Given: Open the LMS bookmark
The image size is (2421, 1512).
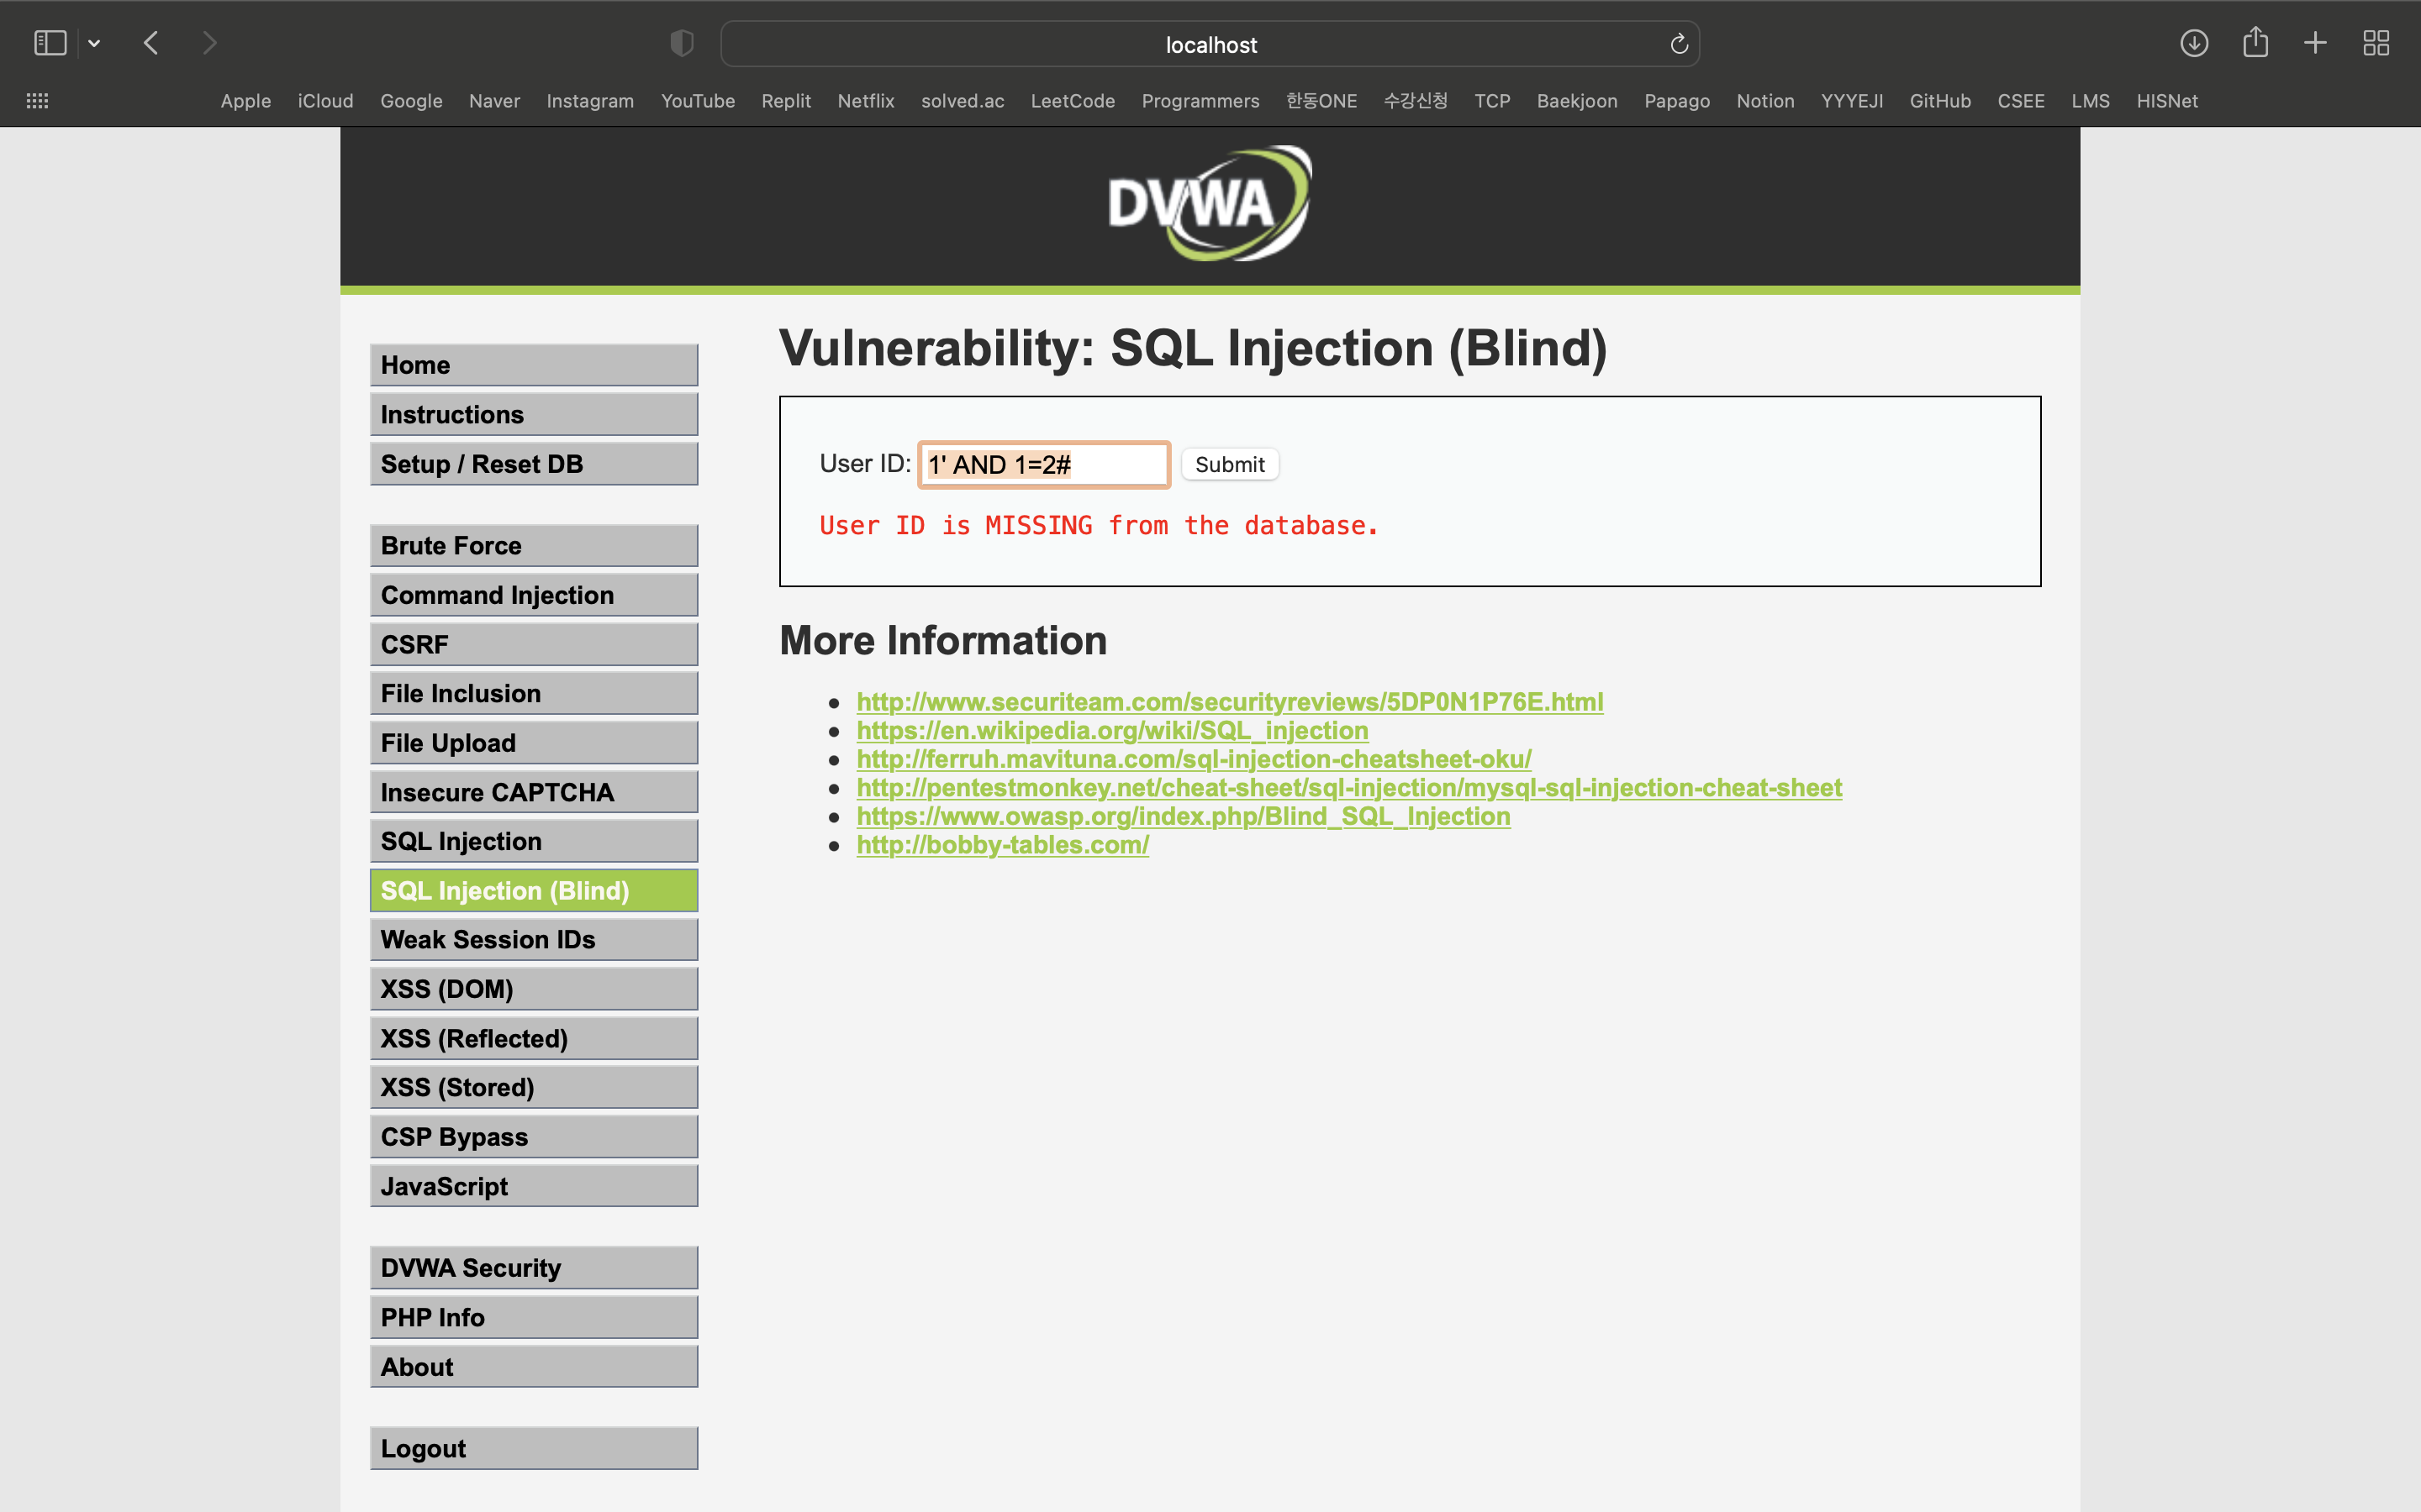Looking at the screenshot, I should coord(2090,101).
